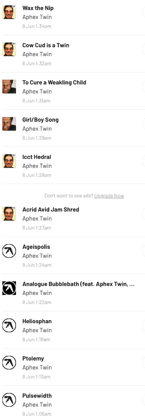Open album art for Wax the Nip
This screenshot has height=417, width=145.
click(9, 12)
